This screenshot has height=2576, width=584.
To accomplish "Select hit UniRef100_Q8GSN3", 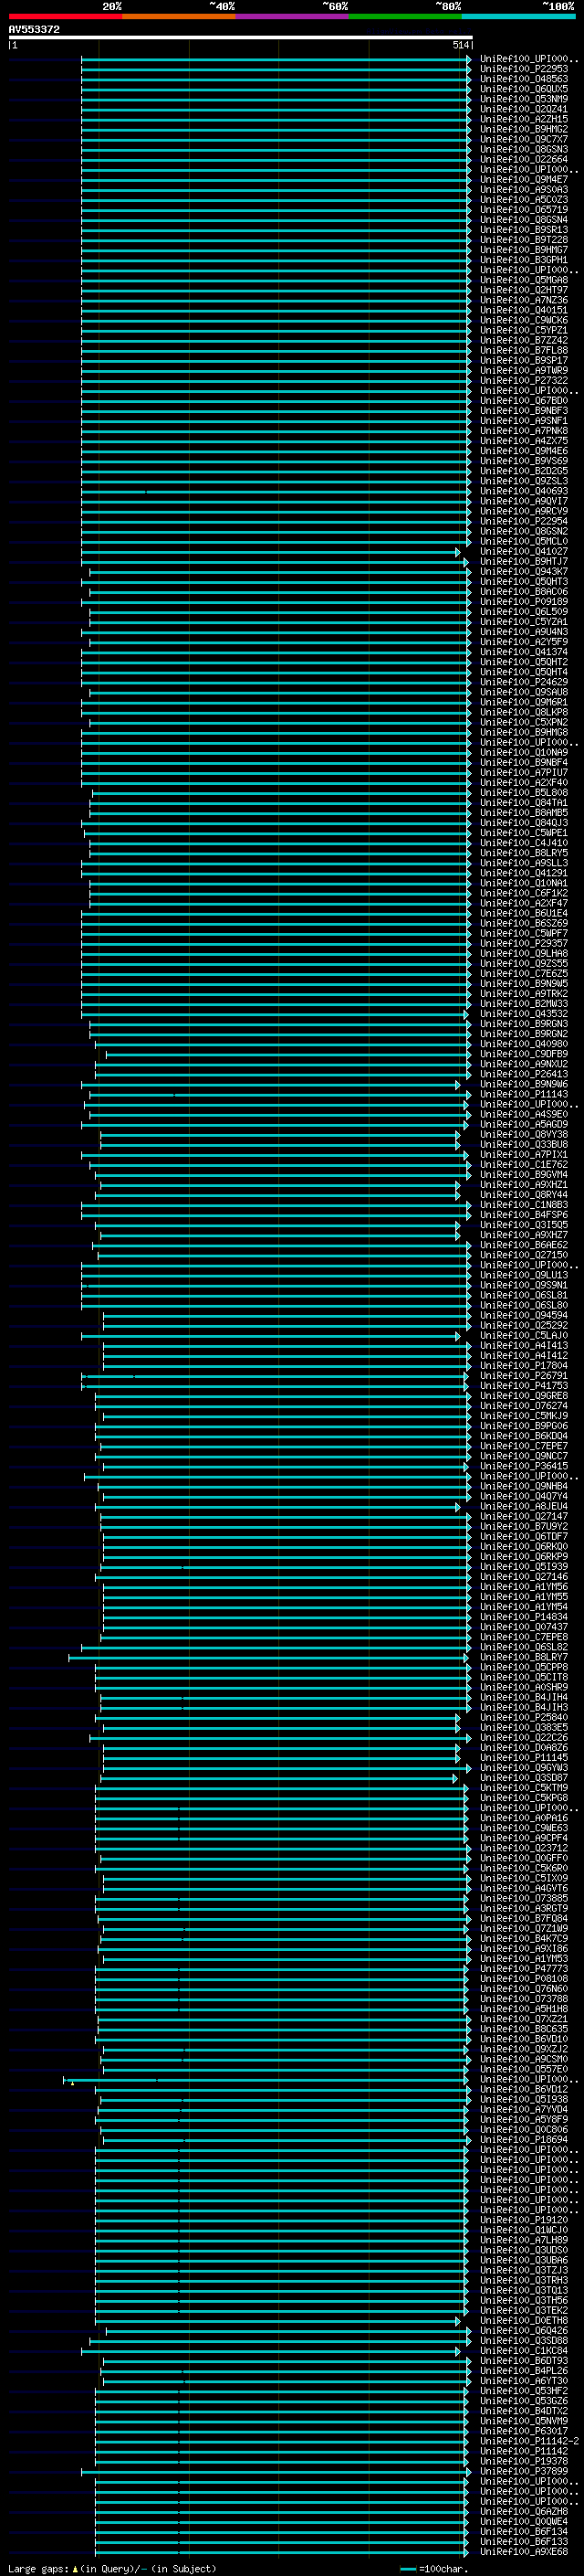I will [524, 149].
